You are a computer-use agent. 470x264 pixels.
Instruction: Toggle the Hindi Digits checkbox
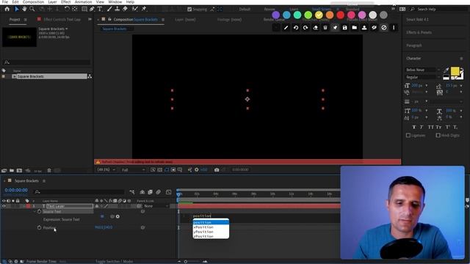click(x=438, y=135)
